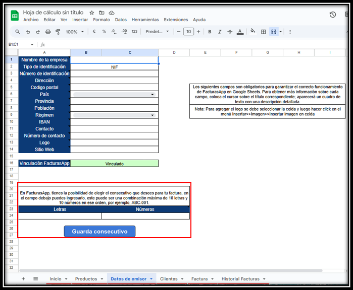Viewport: 353px width, 290px height.
Task: Open the fill color bucket
Action: point(253,32)
